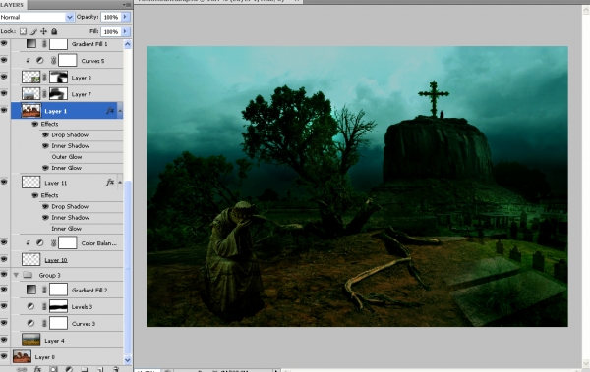Click the cross atop the rock on the canvas
Image resolution: width=590 pixels, height=372 pixels.
pyautogui.click(x=434, y=98)
